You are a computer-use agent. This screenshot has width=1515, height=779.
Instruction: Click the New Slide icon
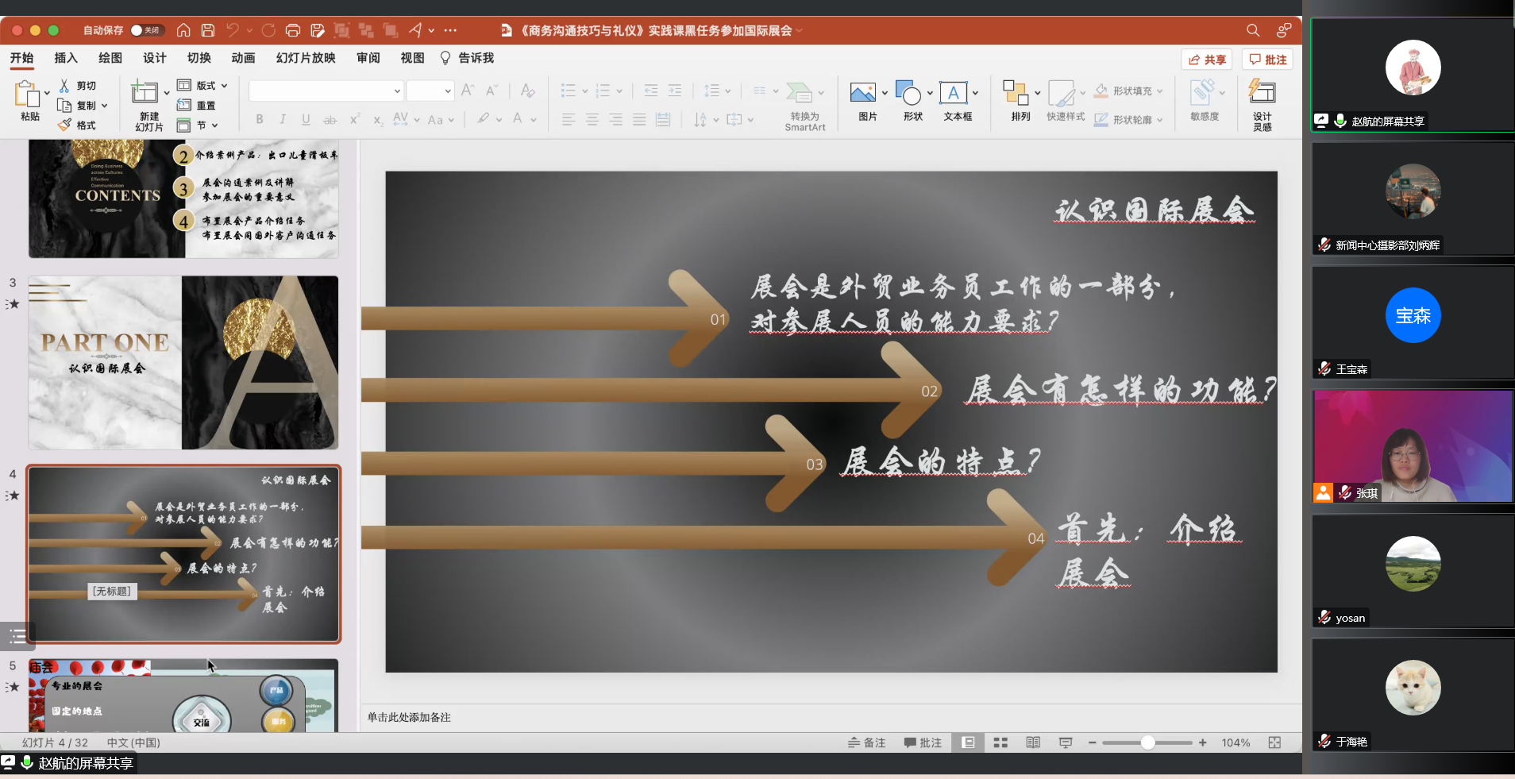click(145, 94)
